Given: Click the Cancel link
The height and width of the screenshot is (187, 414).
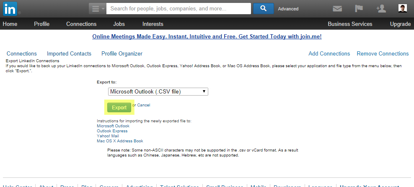Looking at the screenshot, I should tap(143, 105).
